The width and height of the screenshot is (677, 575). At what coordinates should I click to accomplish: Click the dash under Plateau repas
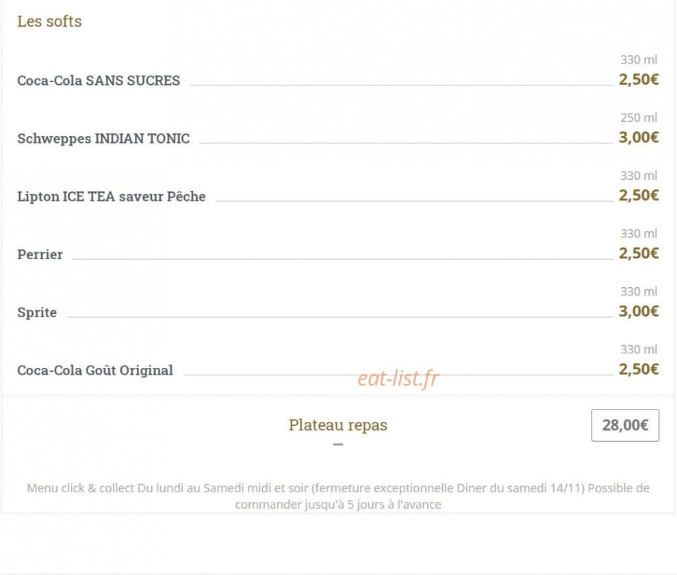pyautogui.click(x=338, y=444)
